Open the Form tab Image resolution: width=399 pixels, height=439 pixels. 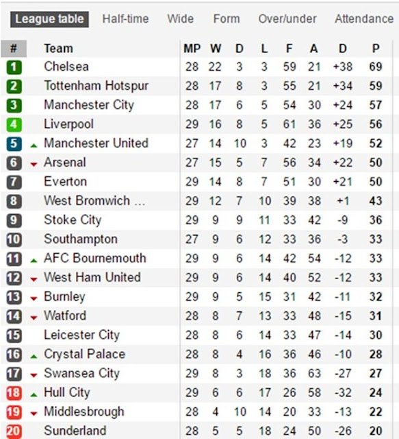227,19
